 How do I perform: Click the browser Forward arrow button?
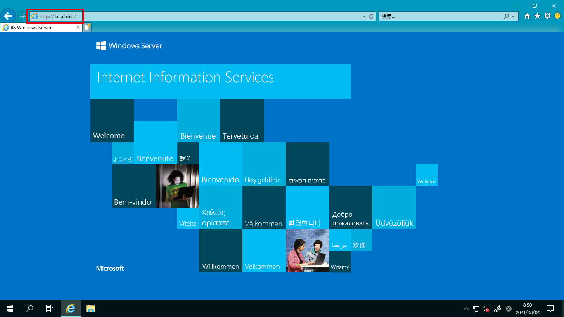pos(22,16)
